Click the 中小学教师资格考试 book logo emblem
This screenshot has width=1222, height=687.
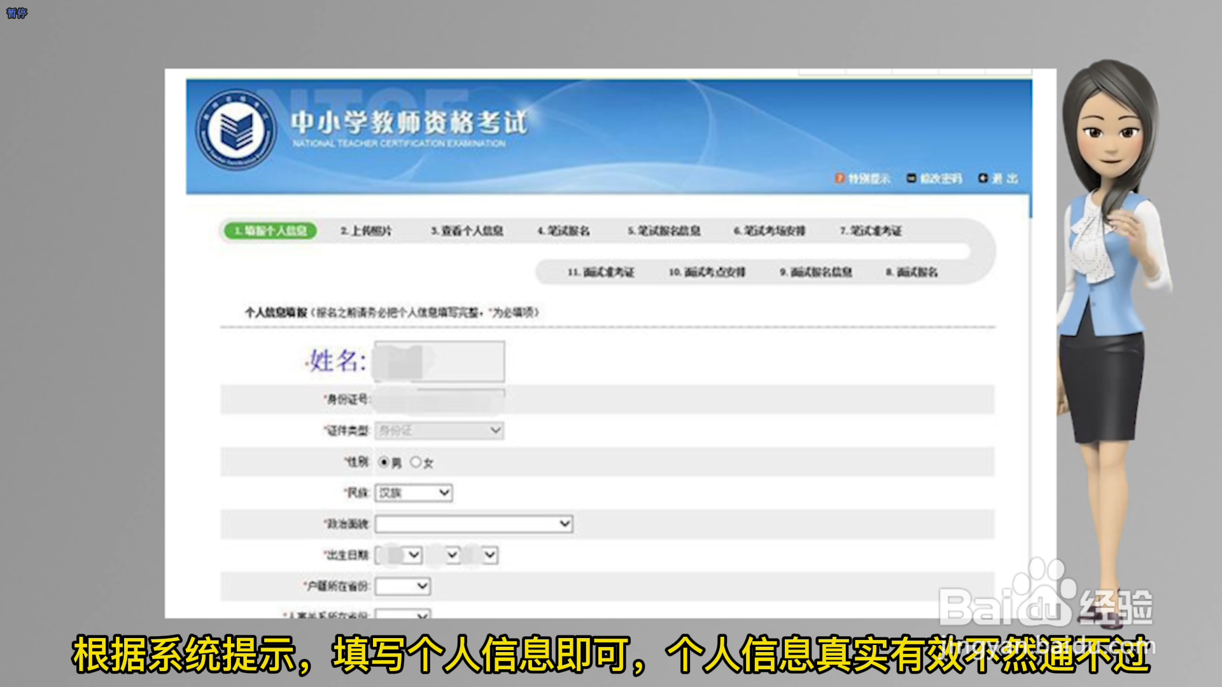(237, 129)
